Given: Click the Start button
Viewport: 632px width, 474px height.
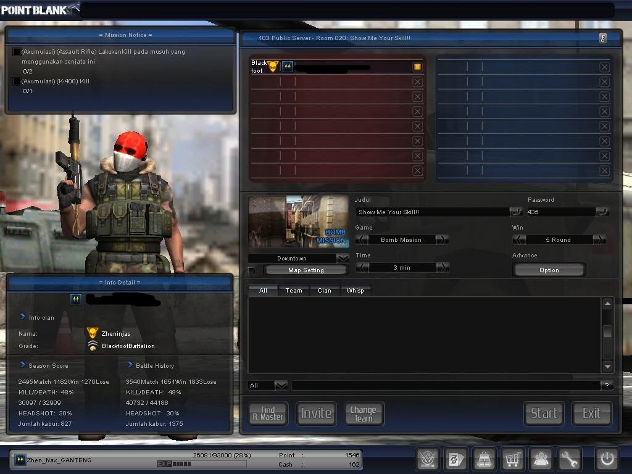Looking at the screenshot, I should click(x=544, y=414).
